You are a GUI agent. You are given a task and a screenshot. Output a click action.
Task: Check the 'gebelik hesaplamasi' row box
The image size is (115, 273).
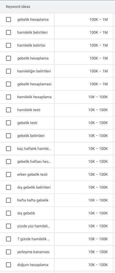pos(8,84)
